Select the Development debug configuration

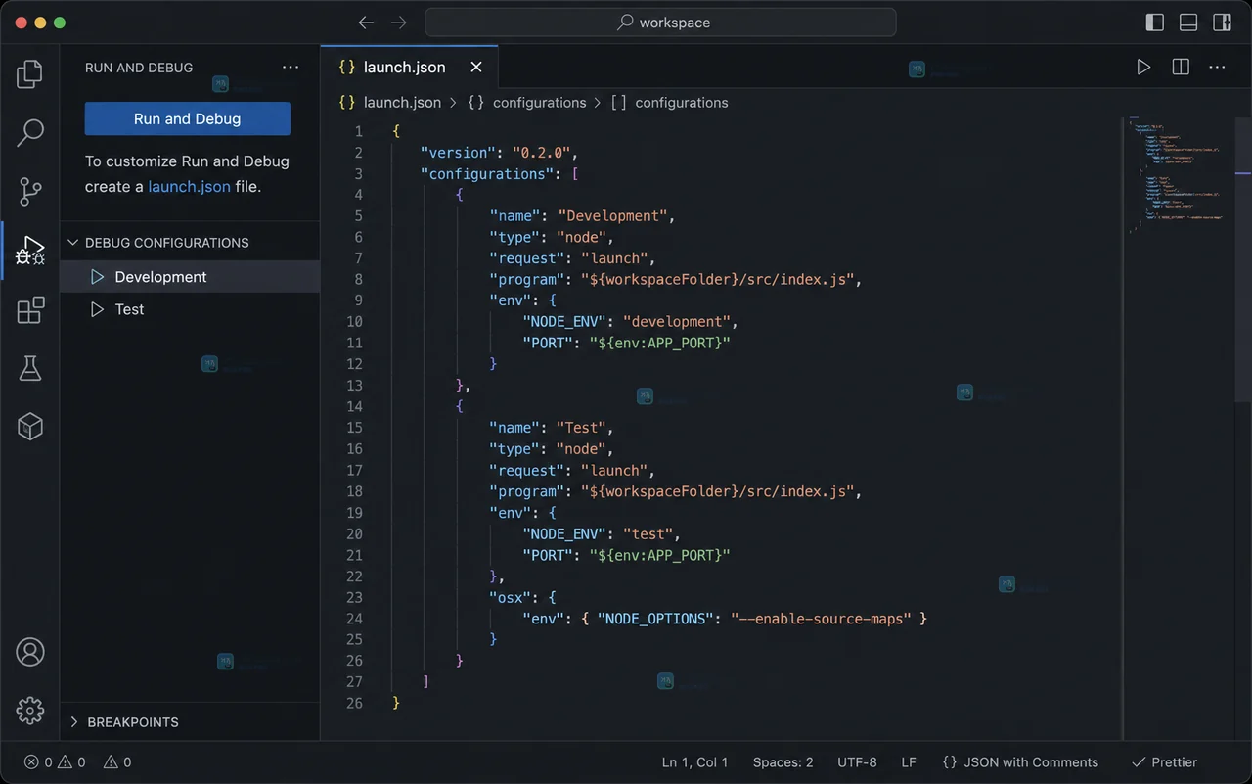tap(190, 277)
